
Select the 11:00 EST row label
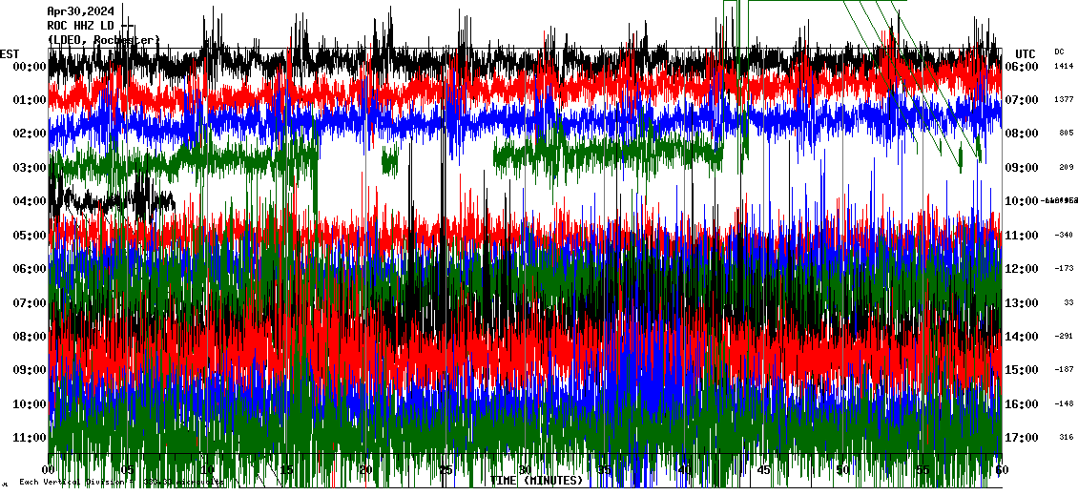coord(30,438)
